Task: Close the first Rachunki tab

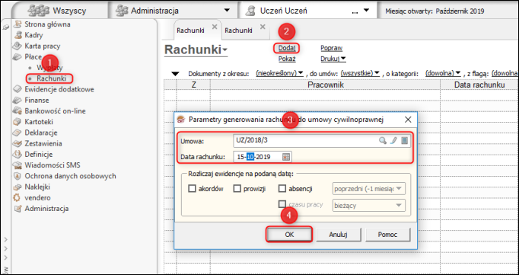Action: [x=215, y=27]
